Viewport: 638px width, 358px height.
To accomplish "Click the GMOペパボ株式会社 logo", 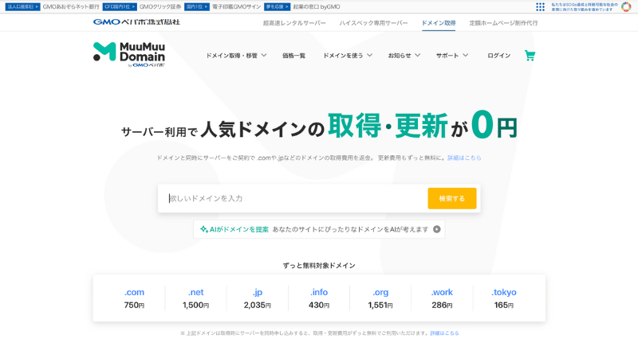I will pyautogui.click(x=136, y=22).
